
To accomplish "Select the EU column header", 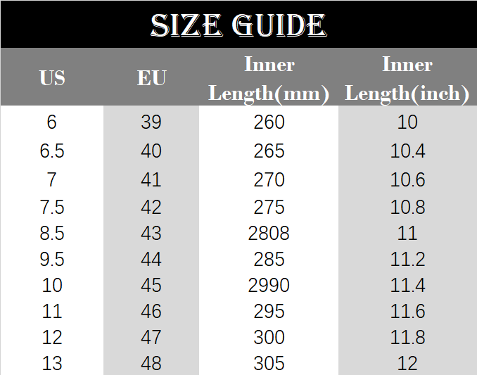I will [151, 77].
